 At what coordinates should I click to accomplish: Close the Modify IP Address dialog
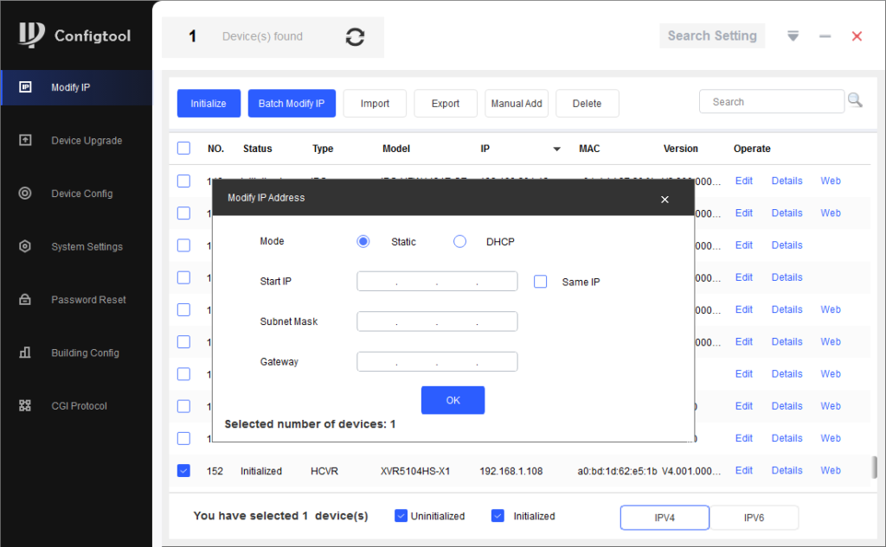(x=664, y=199)
